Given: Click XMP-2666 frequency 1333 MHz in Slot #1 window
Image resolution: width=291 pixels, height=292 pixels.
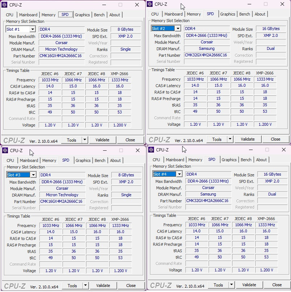Looking at the screenshot, I should click(x=120, y=80).
